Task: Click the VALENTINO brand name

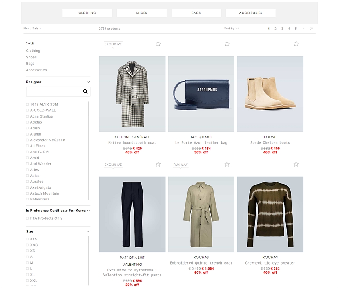Action: (132, 265)
